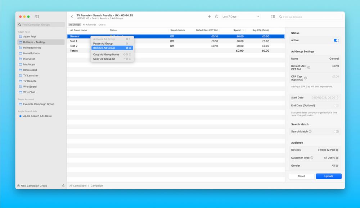
Task: Toggle the sidebar with the titlebar icon
Action: coord(37,17)
